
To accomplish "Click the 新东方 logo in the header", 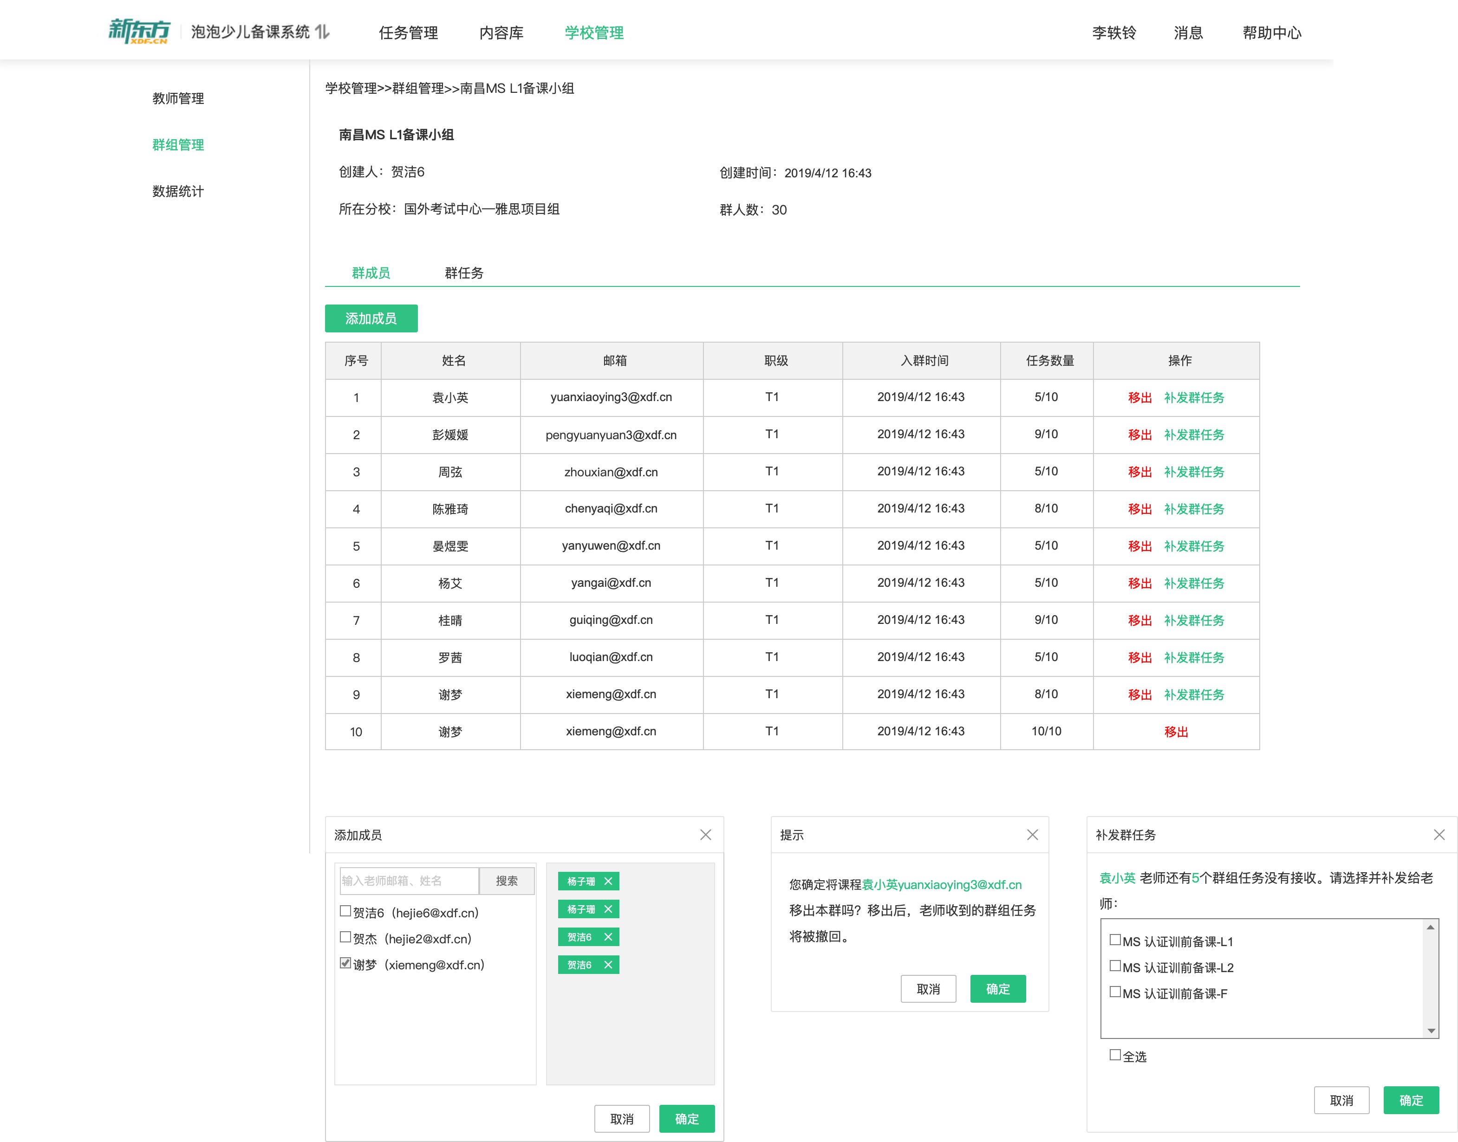I will [139, 32].
